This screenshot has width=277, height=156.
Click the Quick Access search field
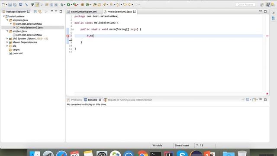[x=245, y=5]
